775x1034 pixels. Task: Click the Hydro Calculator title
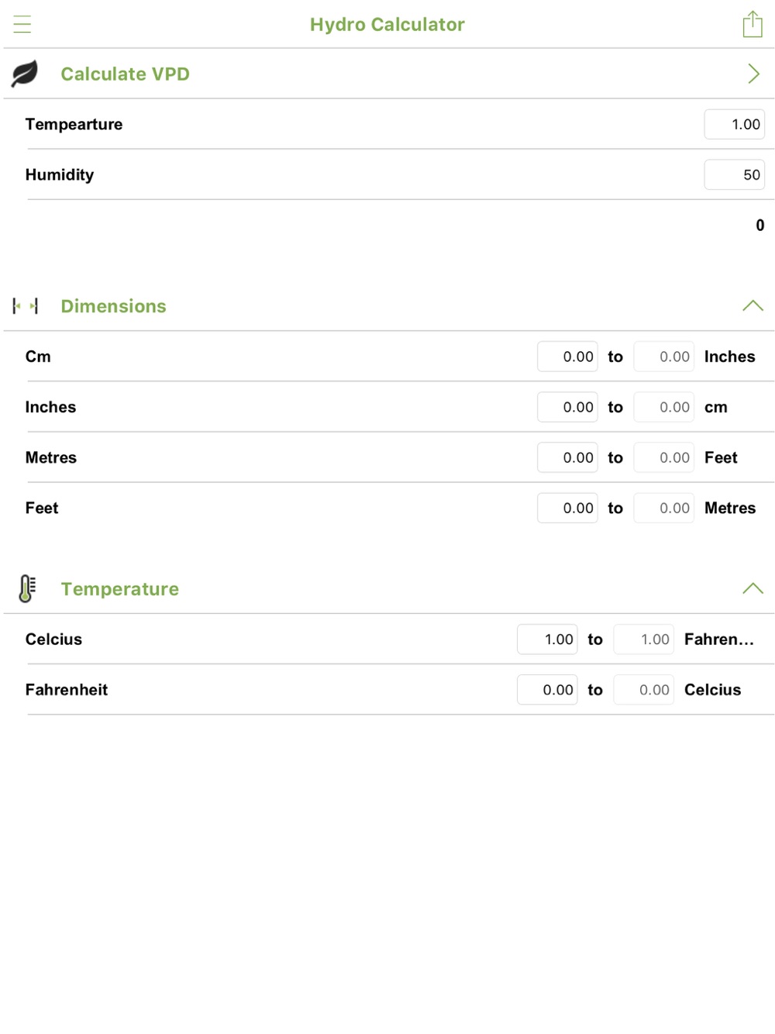[387, 24]
